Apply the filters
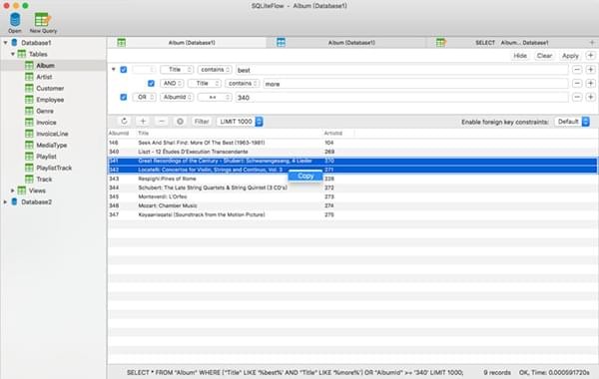This screenshot has height=379, width=599. point(570,56)
